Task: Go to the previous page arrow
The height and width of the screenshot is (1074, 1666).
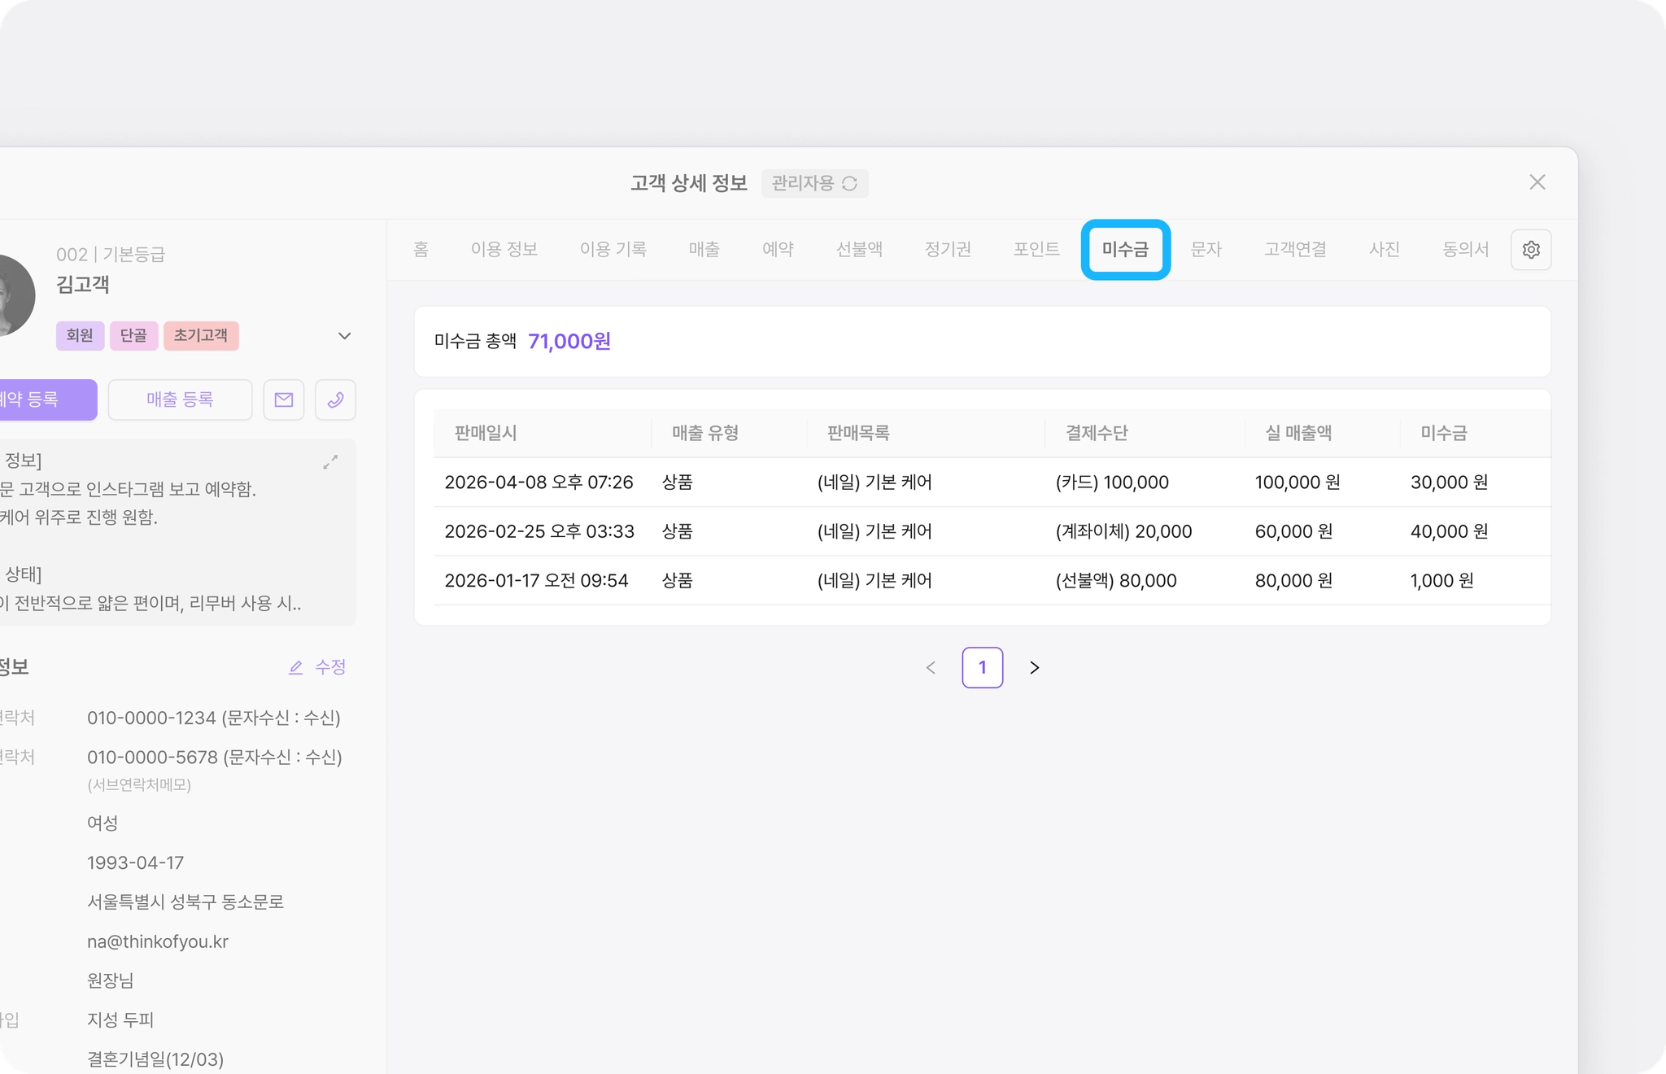Action: click(931, 668)
